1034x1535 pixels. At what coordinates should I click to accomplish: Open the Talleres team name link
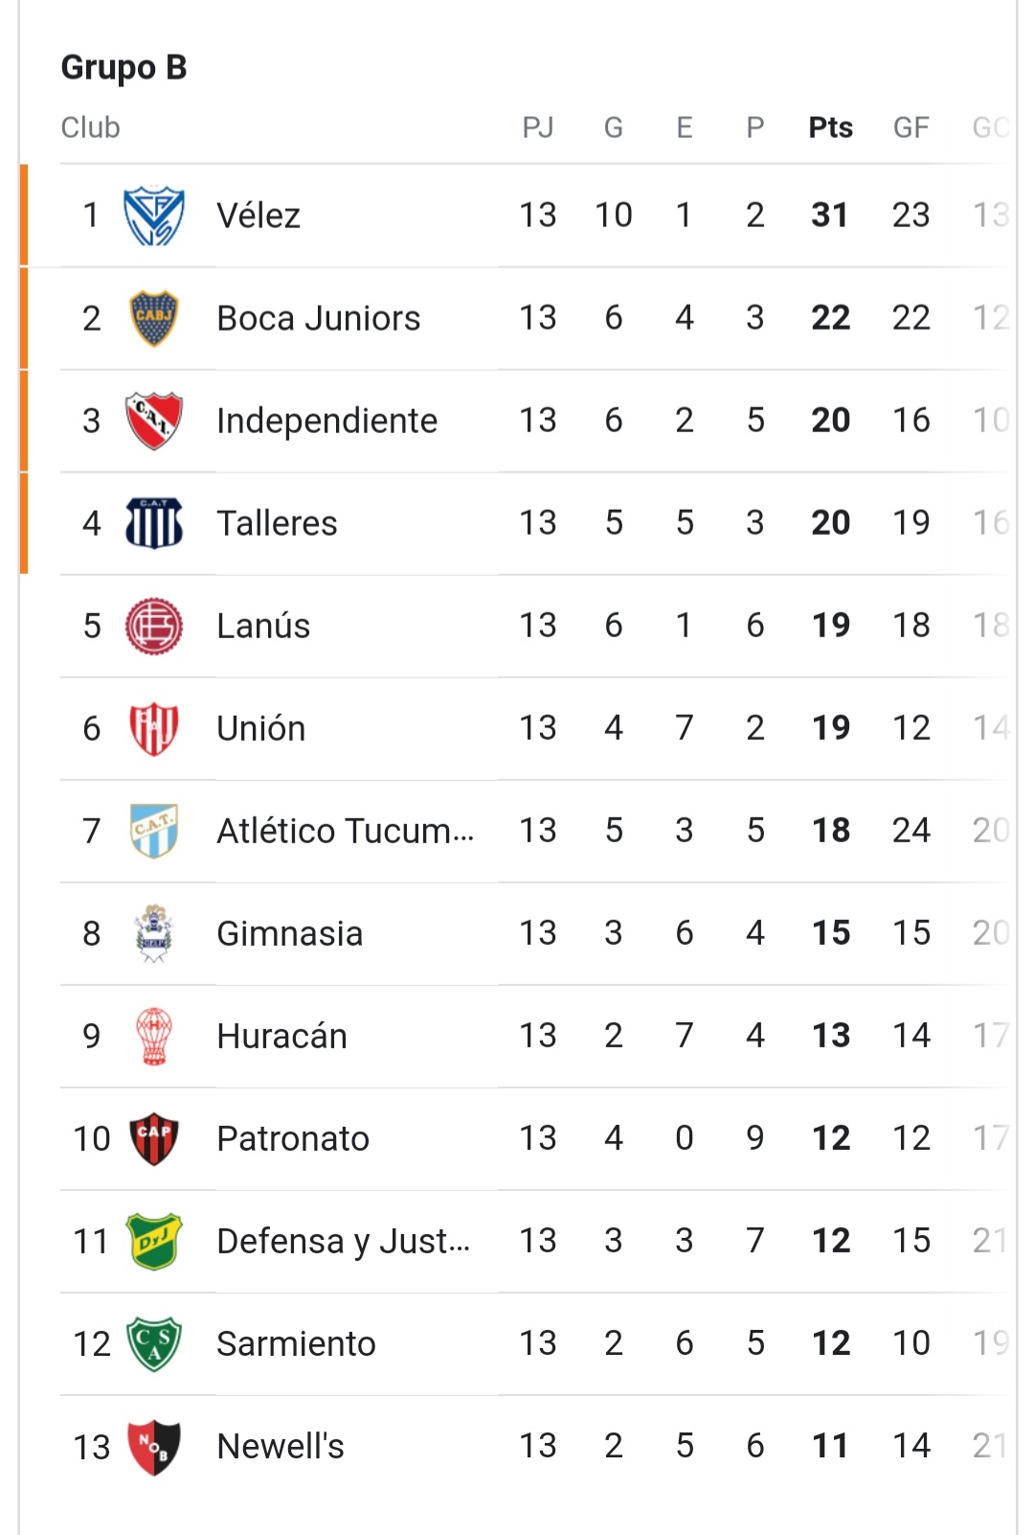277,523
